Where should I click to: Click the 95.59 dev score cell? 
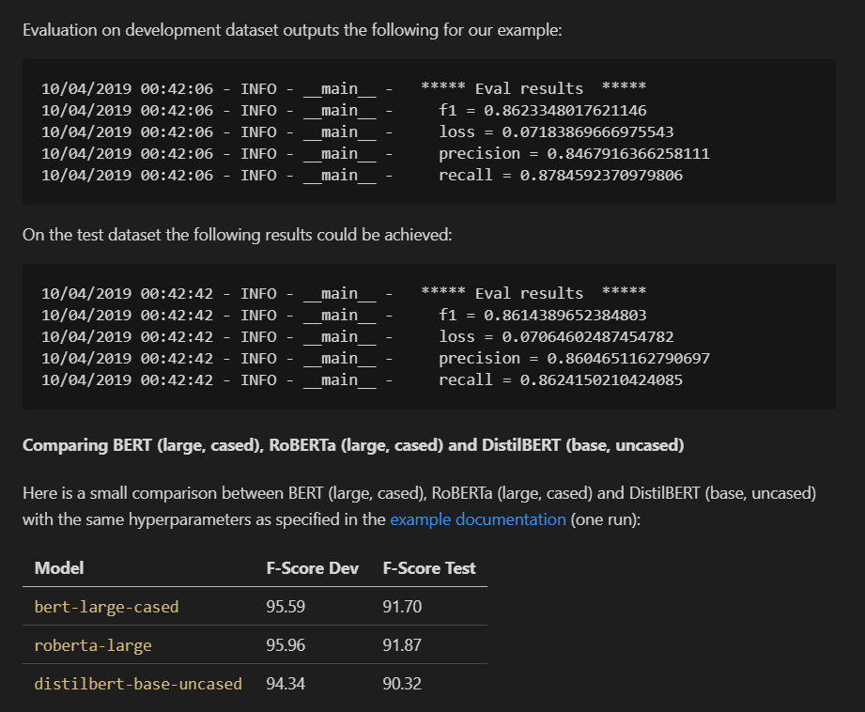286,607
